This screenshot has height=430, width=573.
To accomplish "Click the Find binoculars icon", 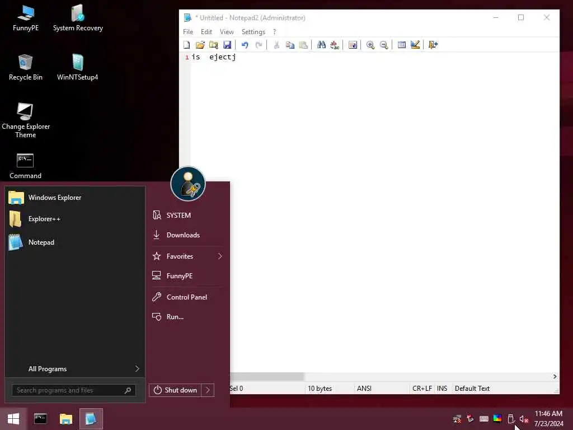I will [x=321, y=45].
